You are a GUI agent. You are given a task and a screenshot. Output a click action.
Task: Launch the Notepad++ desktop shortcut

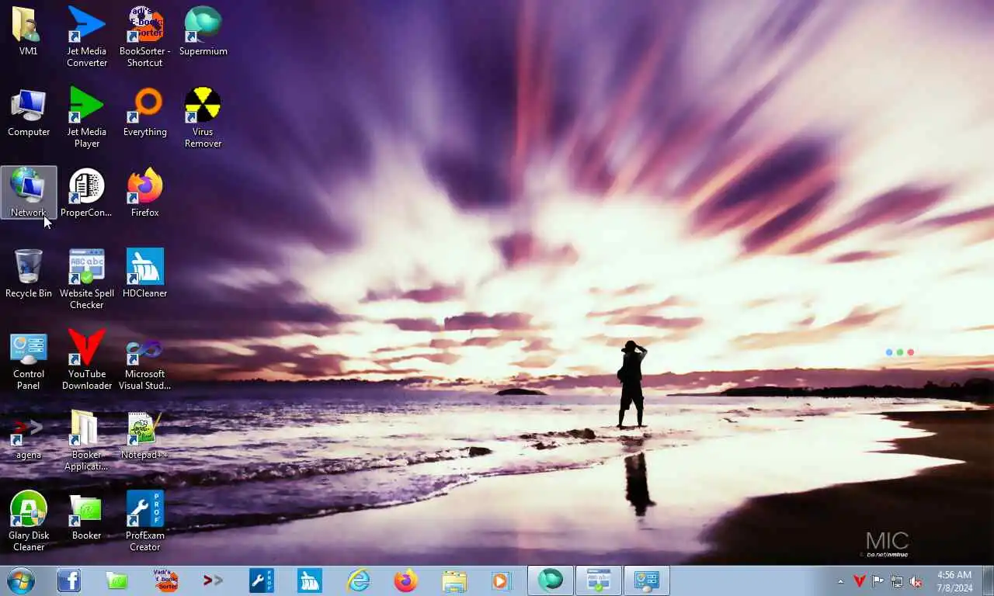click(x=145, y=435)
